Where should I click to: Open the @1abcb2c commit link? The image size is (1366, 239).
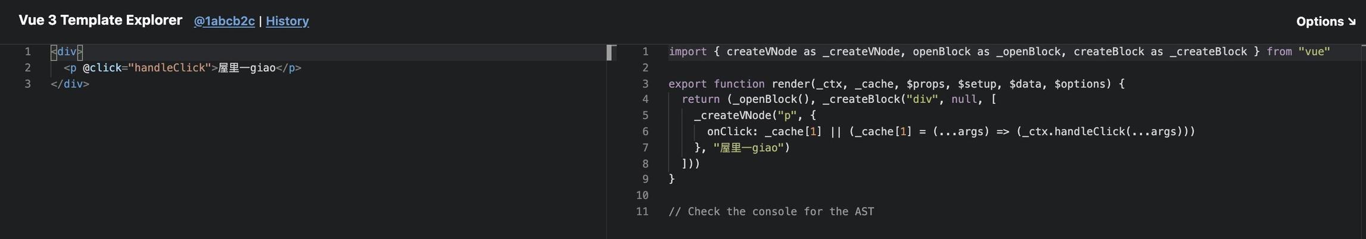(x=224, y=21)
